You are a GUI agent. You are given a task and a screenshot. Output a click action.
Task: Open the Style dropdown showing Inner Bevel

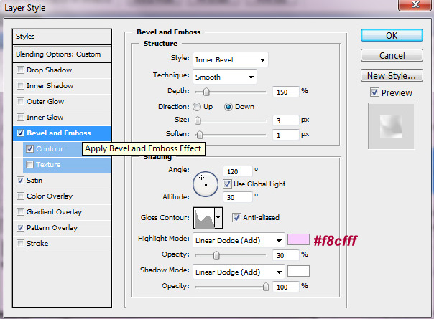(x=230, y=59)
